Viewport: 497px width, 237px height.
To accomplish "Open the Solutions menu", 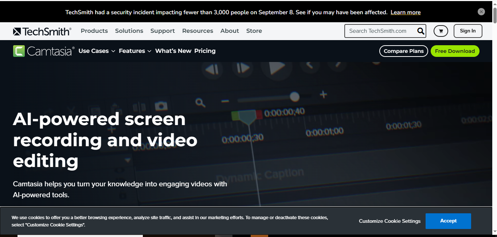I will (x=129, y=31).
